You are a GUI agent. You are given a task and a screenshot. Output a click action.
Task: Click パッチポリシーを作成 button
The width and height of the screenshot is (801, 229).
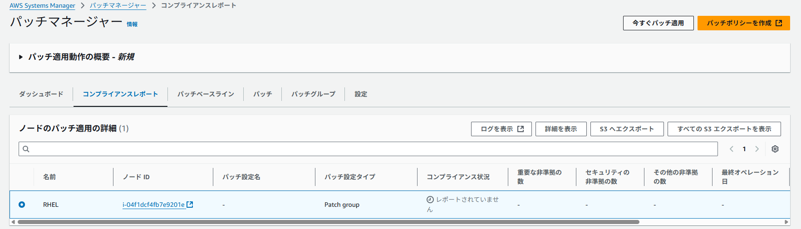[x=744, y=23]
